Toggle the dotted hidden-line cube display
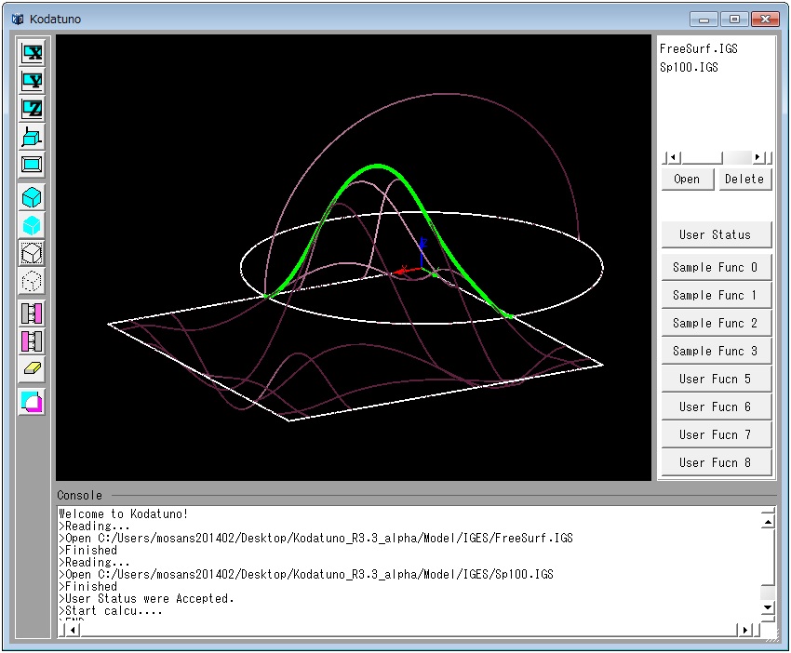Screen dimensions: 791x653 [x=32, y=281]
